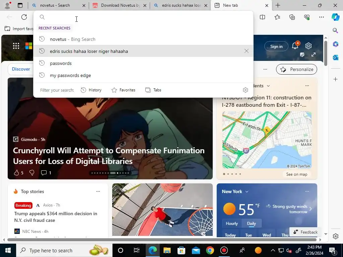Open traffic card more options menu
This screenshot has height=257, width=343.
coord(307,86)
